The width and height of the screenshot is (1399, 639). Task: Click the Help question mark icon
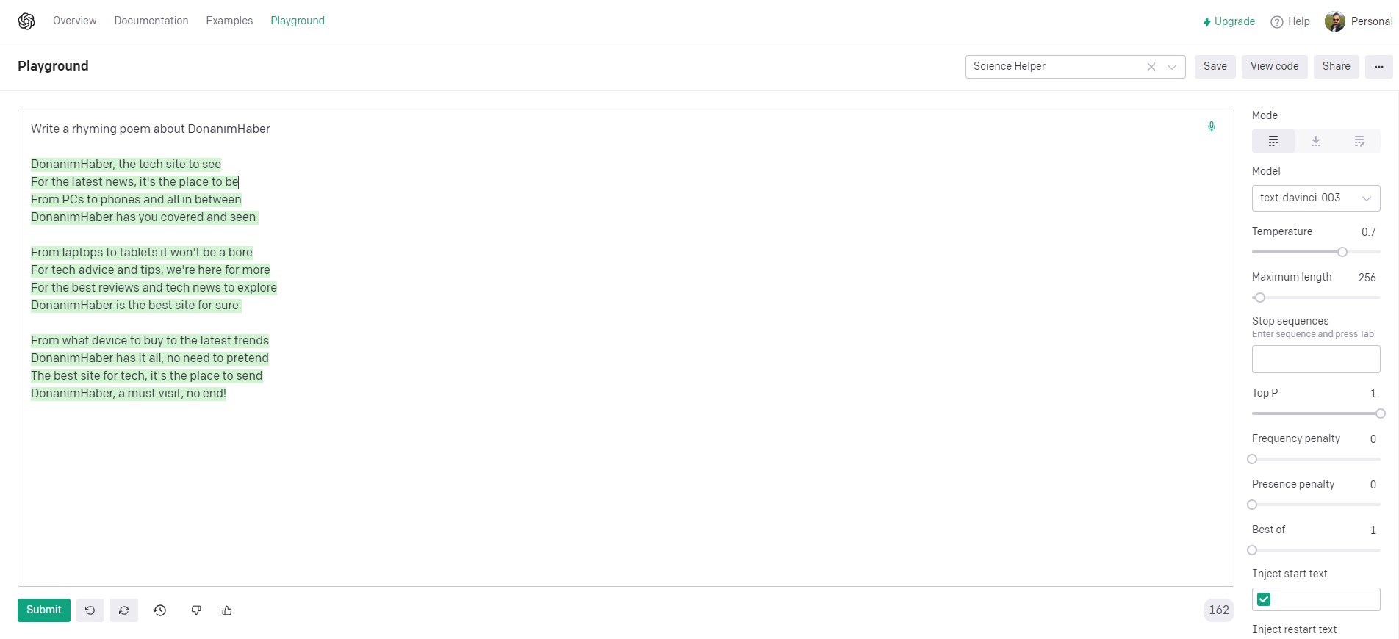coord(1277,22)
